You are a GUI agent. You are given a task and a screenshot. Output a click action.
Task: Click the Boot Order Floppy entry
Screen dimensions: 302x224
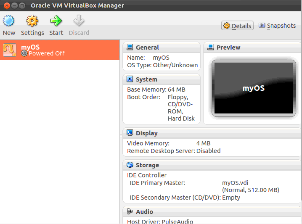click(178, 98)
